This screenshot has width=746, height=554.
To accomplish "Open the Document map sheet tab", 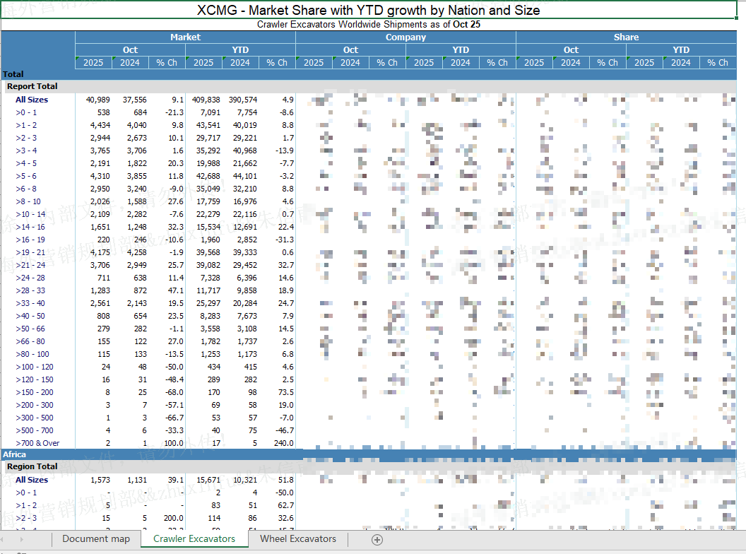I will (x=96, y=539).
